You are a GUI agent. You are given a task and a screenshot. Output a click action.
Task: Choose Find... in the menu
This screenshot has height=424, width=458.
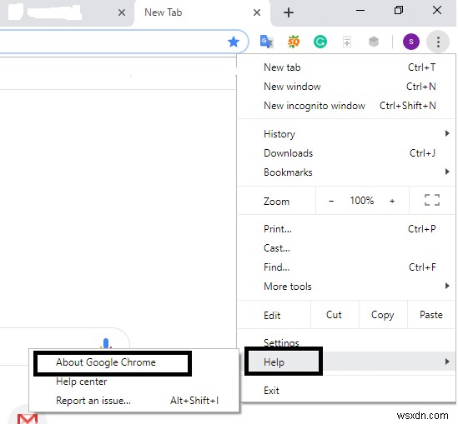[x=346, y=267]
